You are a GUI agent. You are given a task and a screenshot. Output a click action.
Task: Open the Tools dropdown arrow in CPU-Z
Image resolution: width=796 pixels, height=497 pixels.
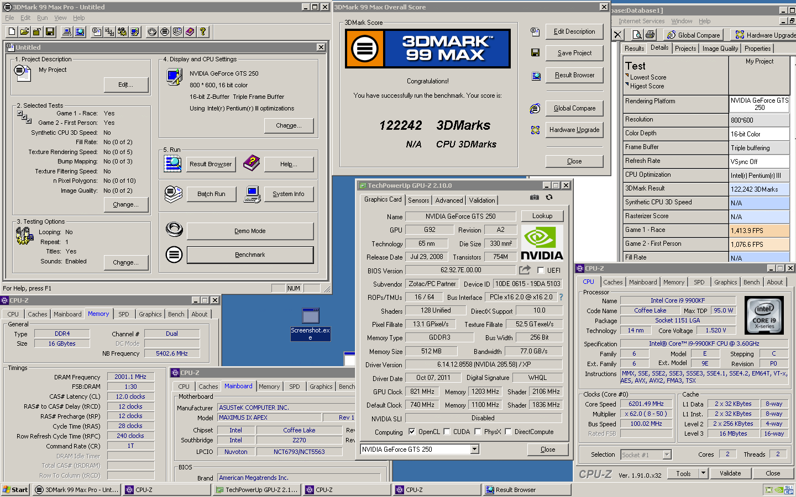pyautogui.click(x=703, y=473)
